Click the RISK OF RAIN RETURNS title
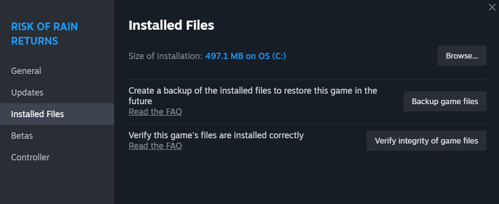Viewport: 499px width, 204px height. [44, 34]
